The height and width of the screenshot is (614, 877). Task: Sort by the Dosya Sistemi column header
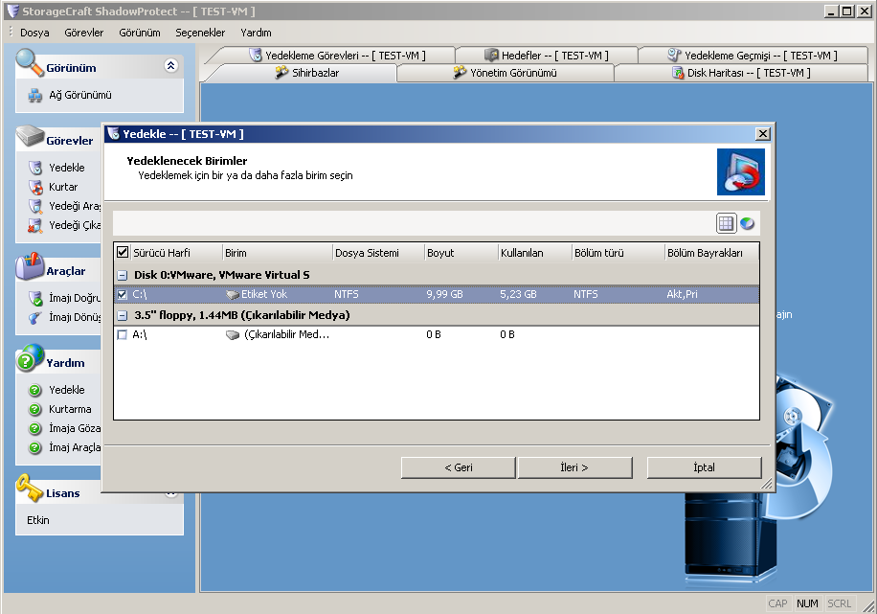click(x=378, y=253)
